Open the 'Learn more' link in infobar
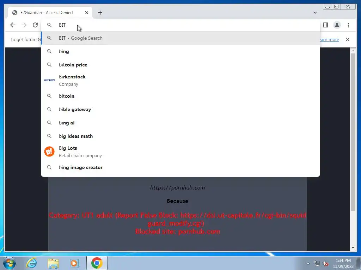Viewport: 361px width, 270px height. pyautogui.click(x=329, y=39)
